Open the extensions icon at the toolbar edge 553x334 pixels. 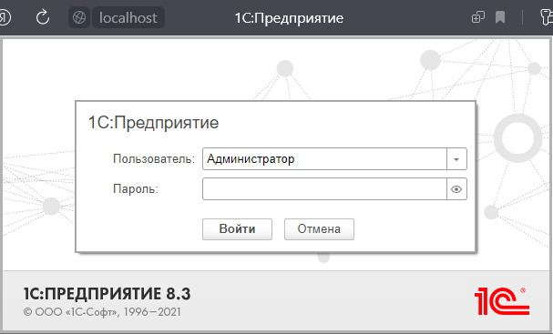[547, 17]
